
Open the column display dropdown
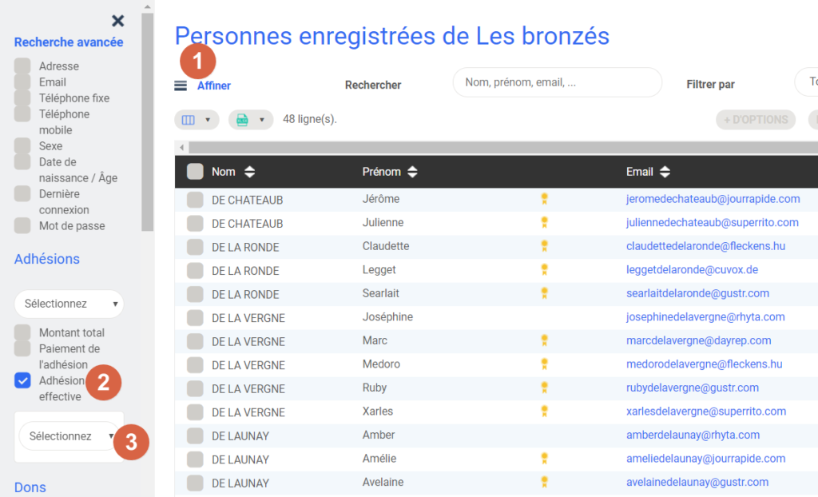click(x=197, y=120)
